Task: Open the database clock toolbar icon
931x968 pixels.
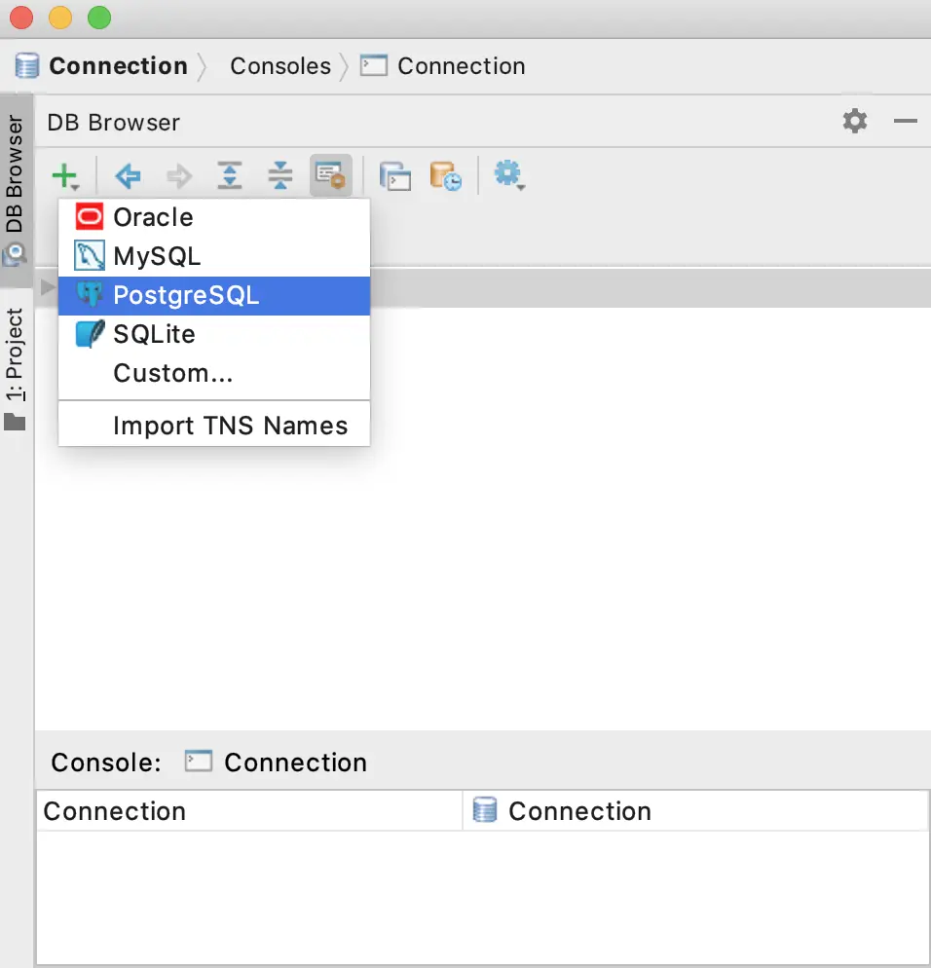Action: tap(445, 176)
